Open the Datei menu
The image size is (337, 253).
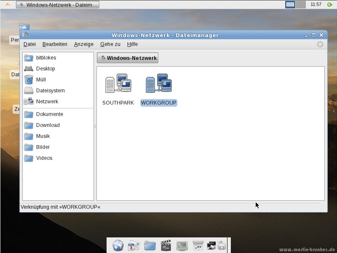click(x=29, y=44)
